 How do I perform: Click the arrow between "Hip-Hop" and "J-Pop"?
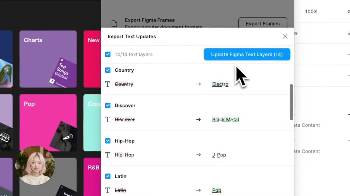pos(198,155)
